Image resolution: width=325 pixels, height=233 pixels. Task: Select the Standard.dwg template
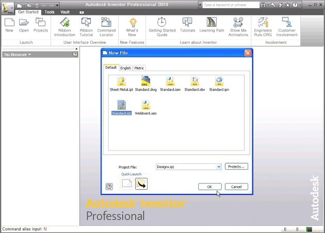145,84
